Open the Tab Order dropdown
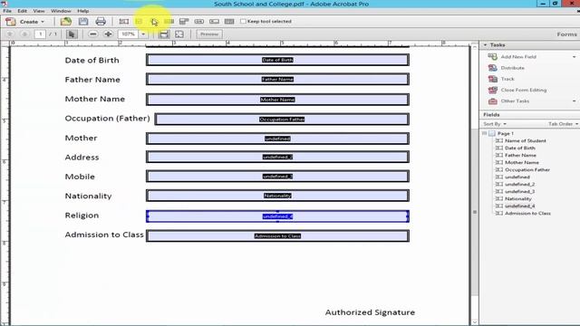 click(x=563, y=124)
